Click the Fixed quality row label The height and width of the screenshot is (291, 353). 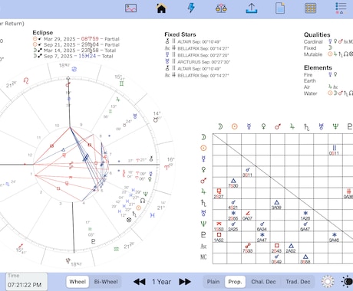310,48
